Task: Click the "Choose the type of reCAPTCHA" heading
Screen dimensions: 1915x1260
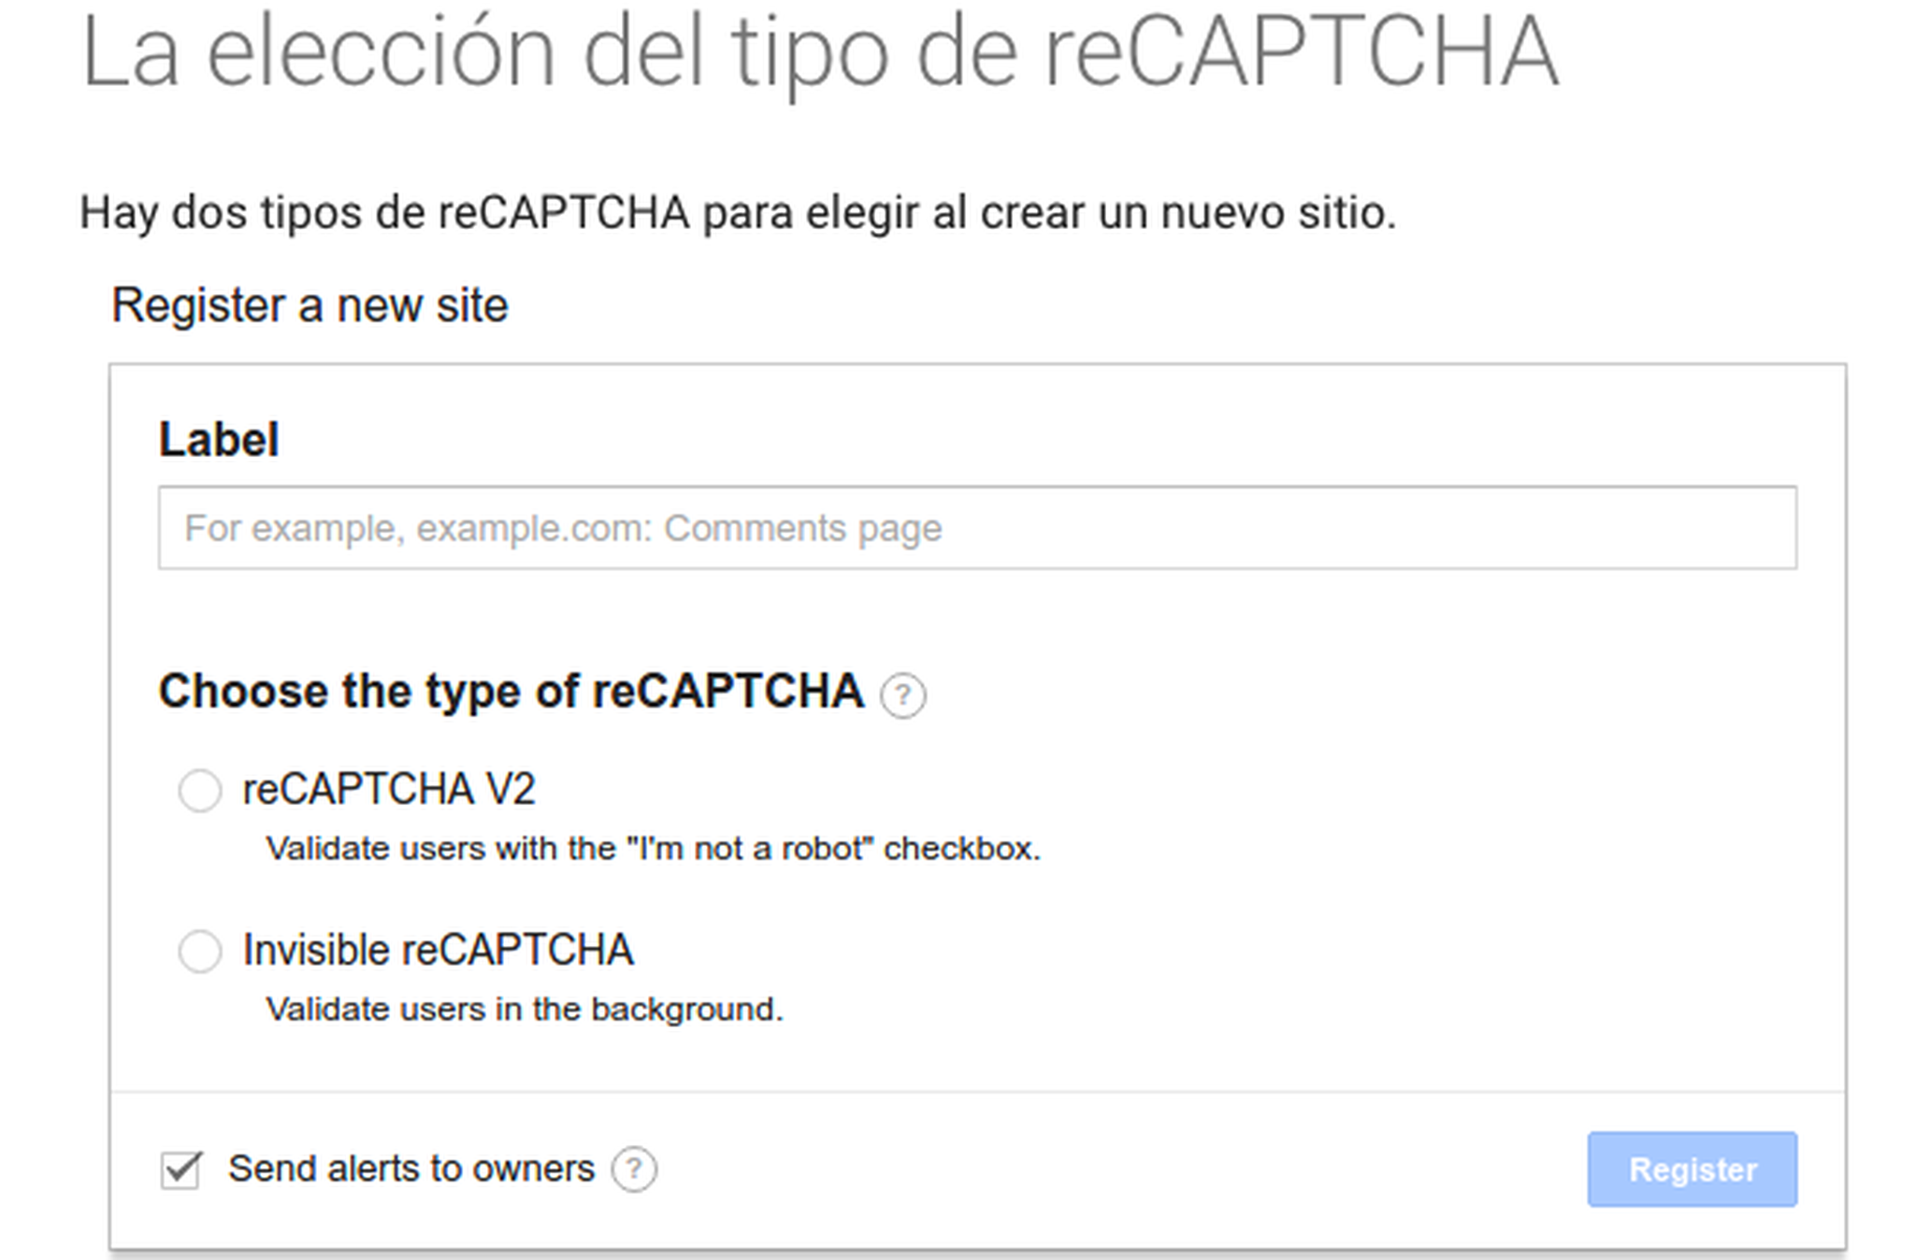Action: (511, 692)
